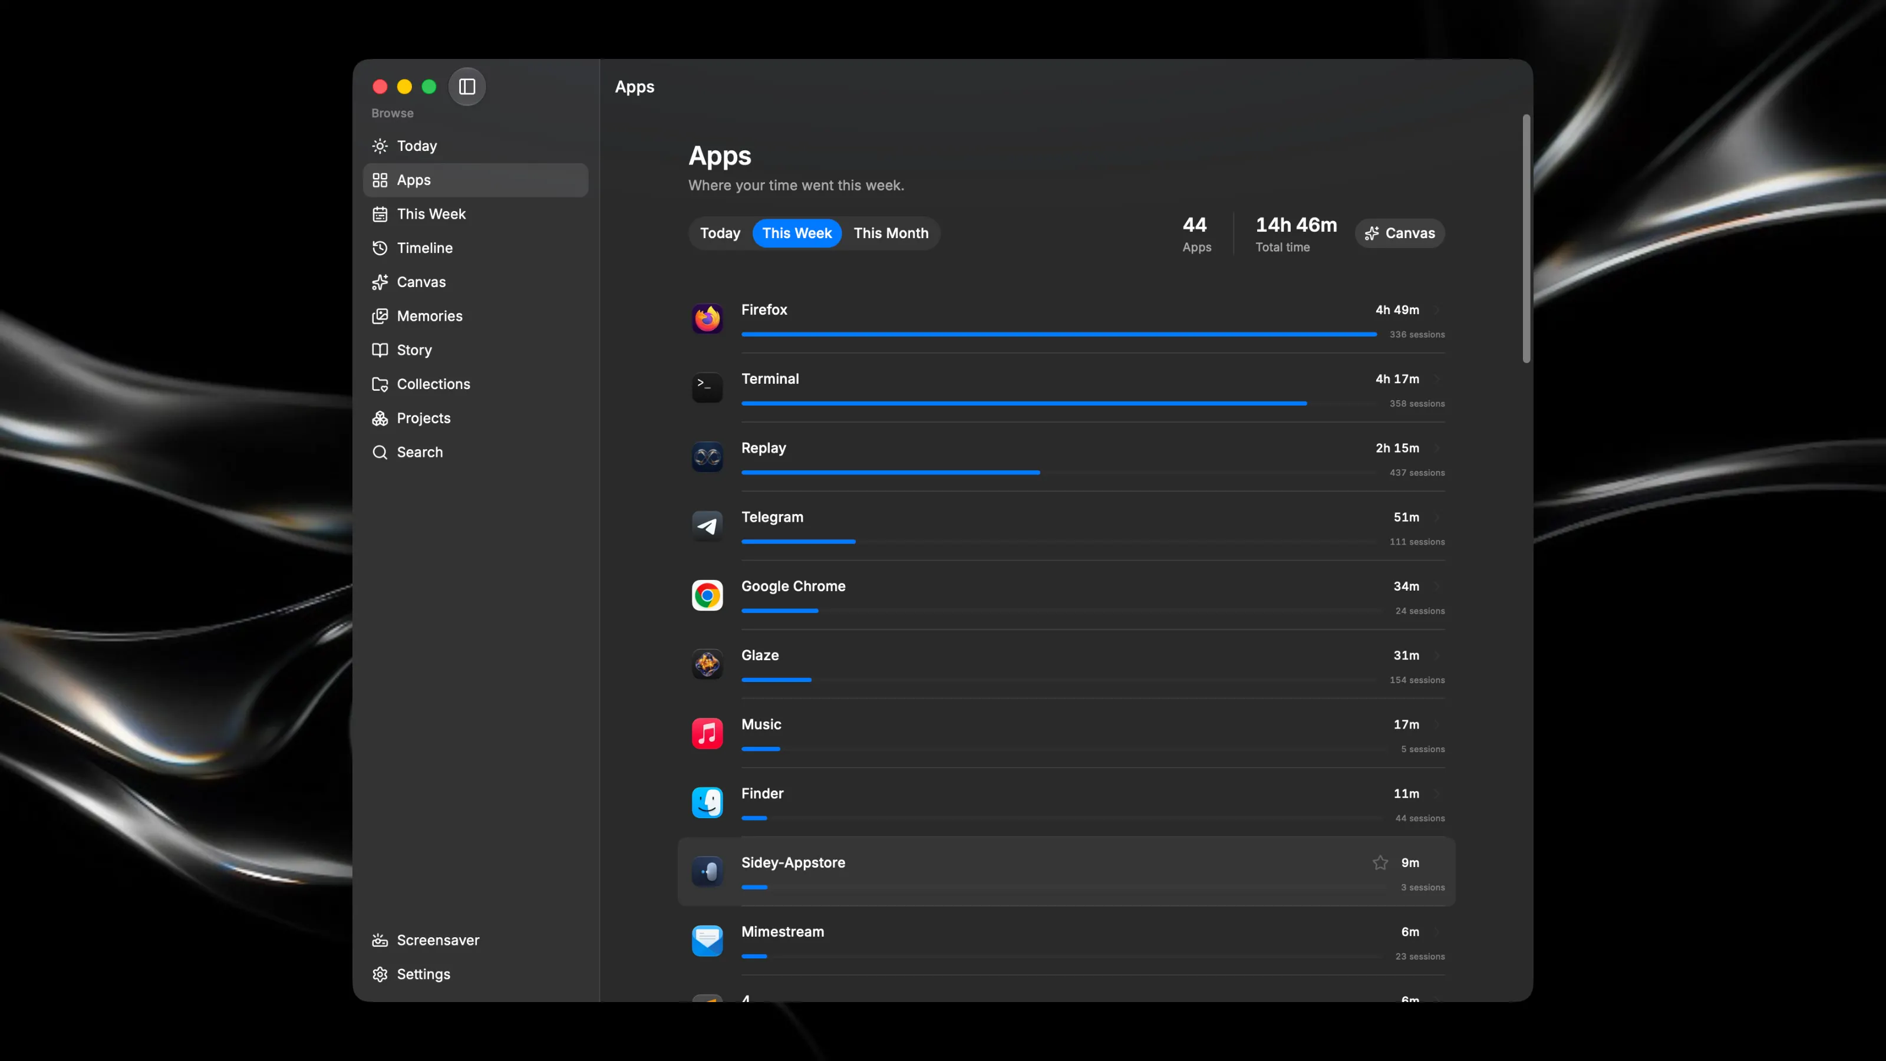This screenshot has height=1061, width=1886.
Task: Switch the range to This Month
Action: point(891,233)
